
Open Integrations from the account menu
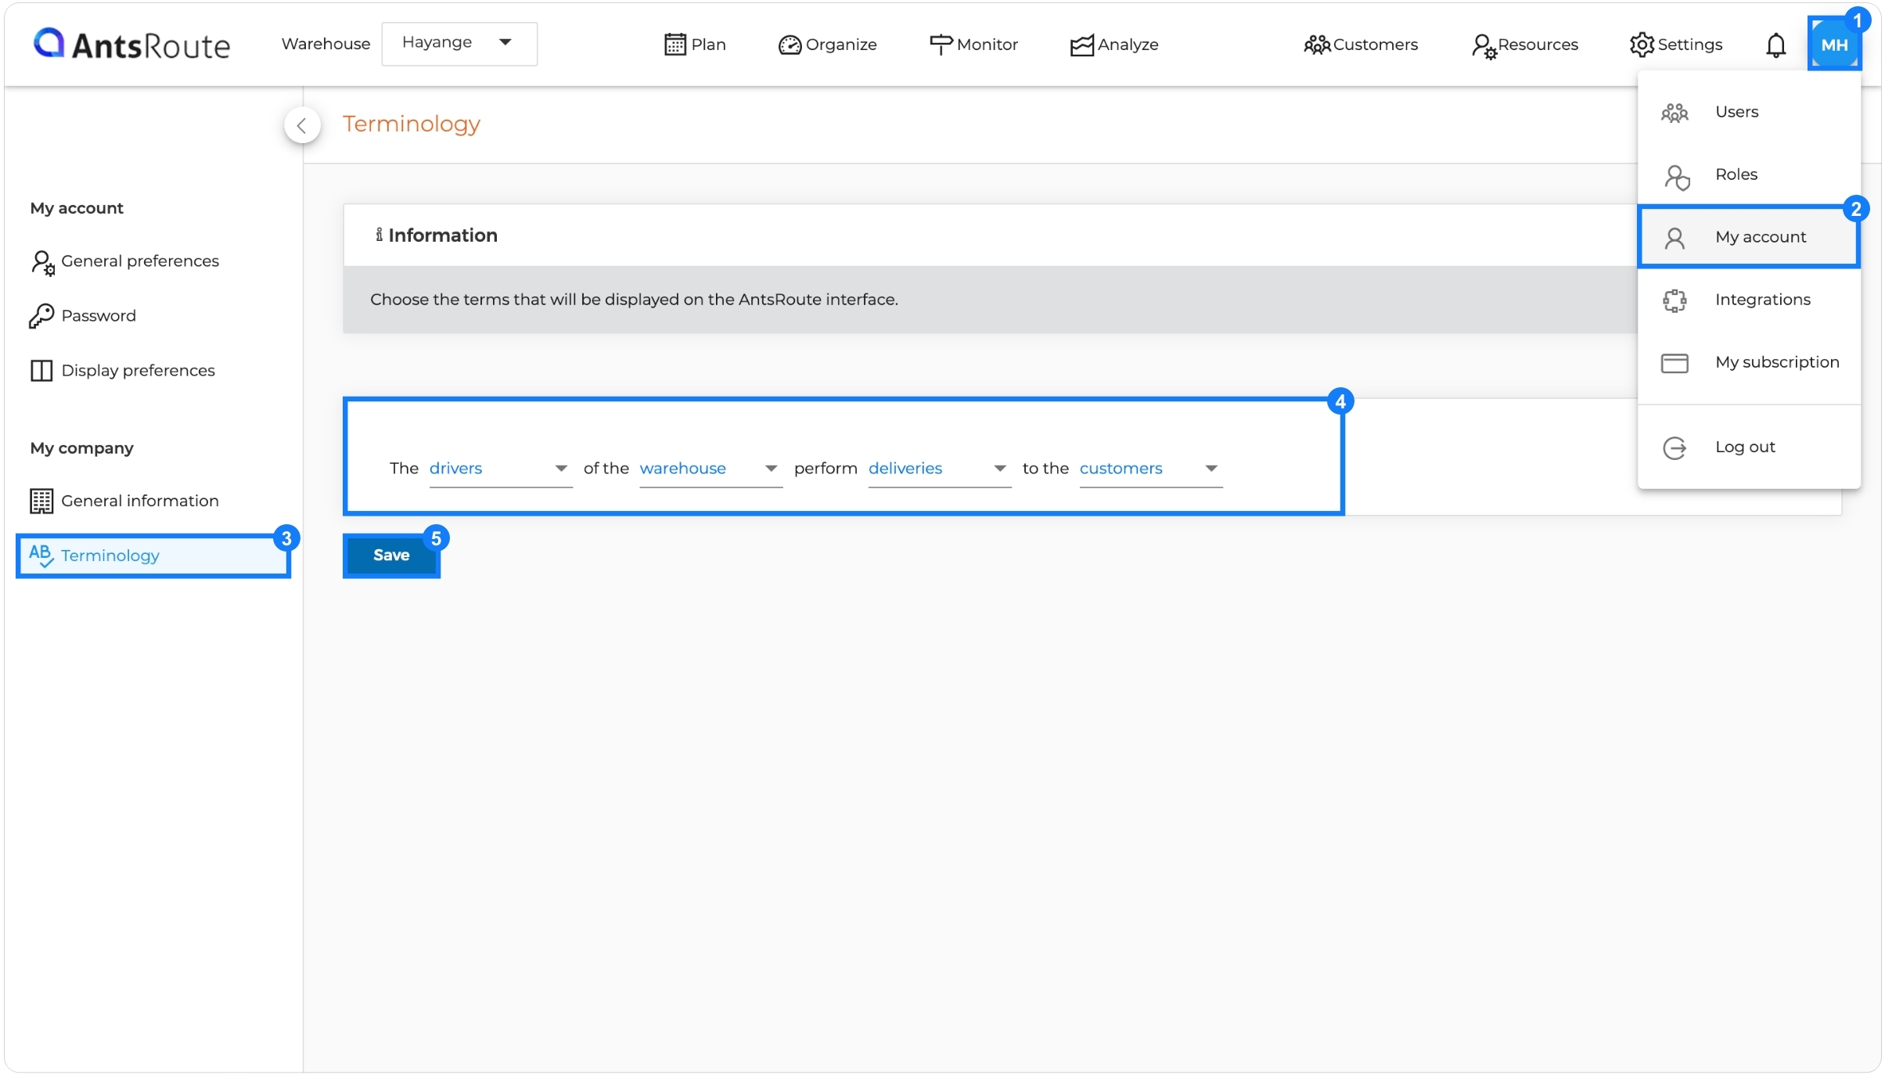click(1749, 300)
